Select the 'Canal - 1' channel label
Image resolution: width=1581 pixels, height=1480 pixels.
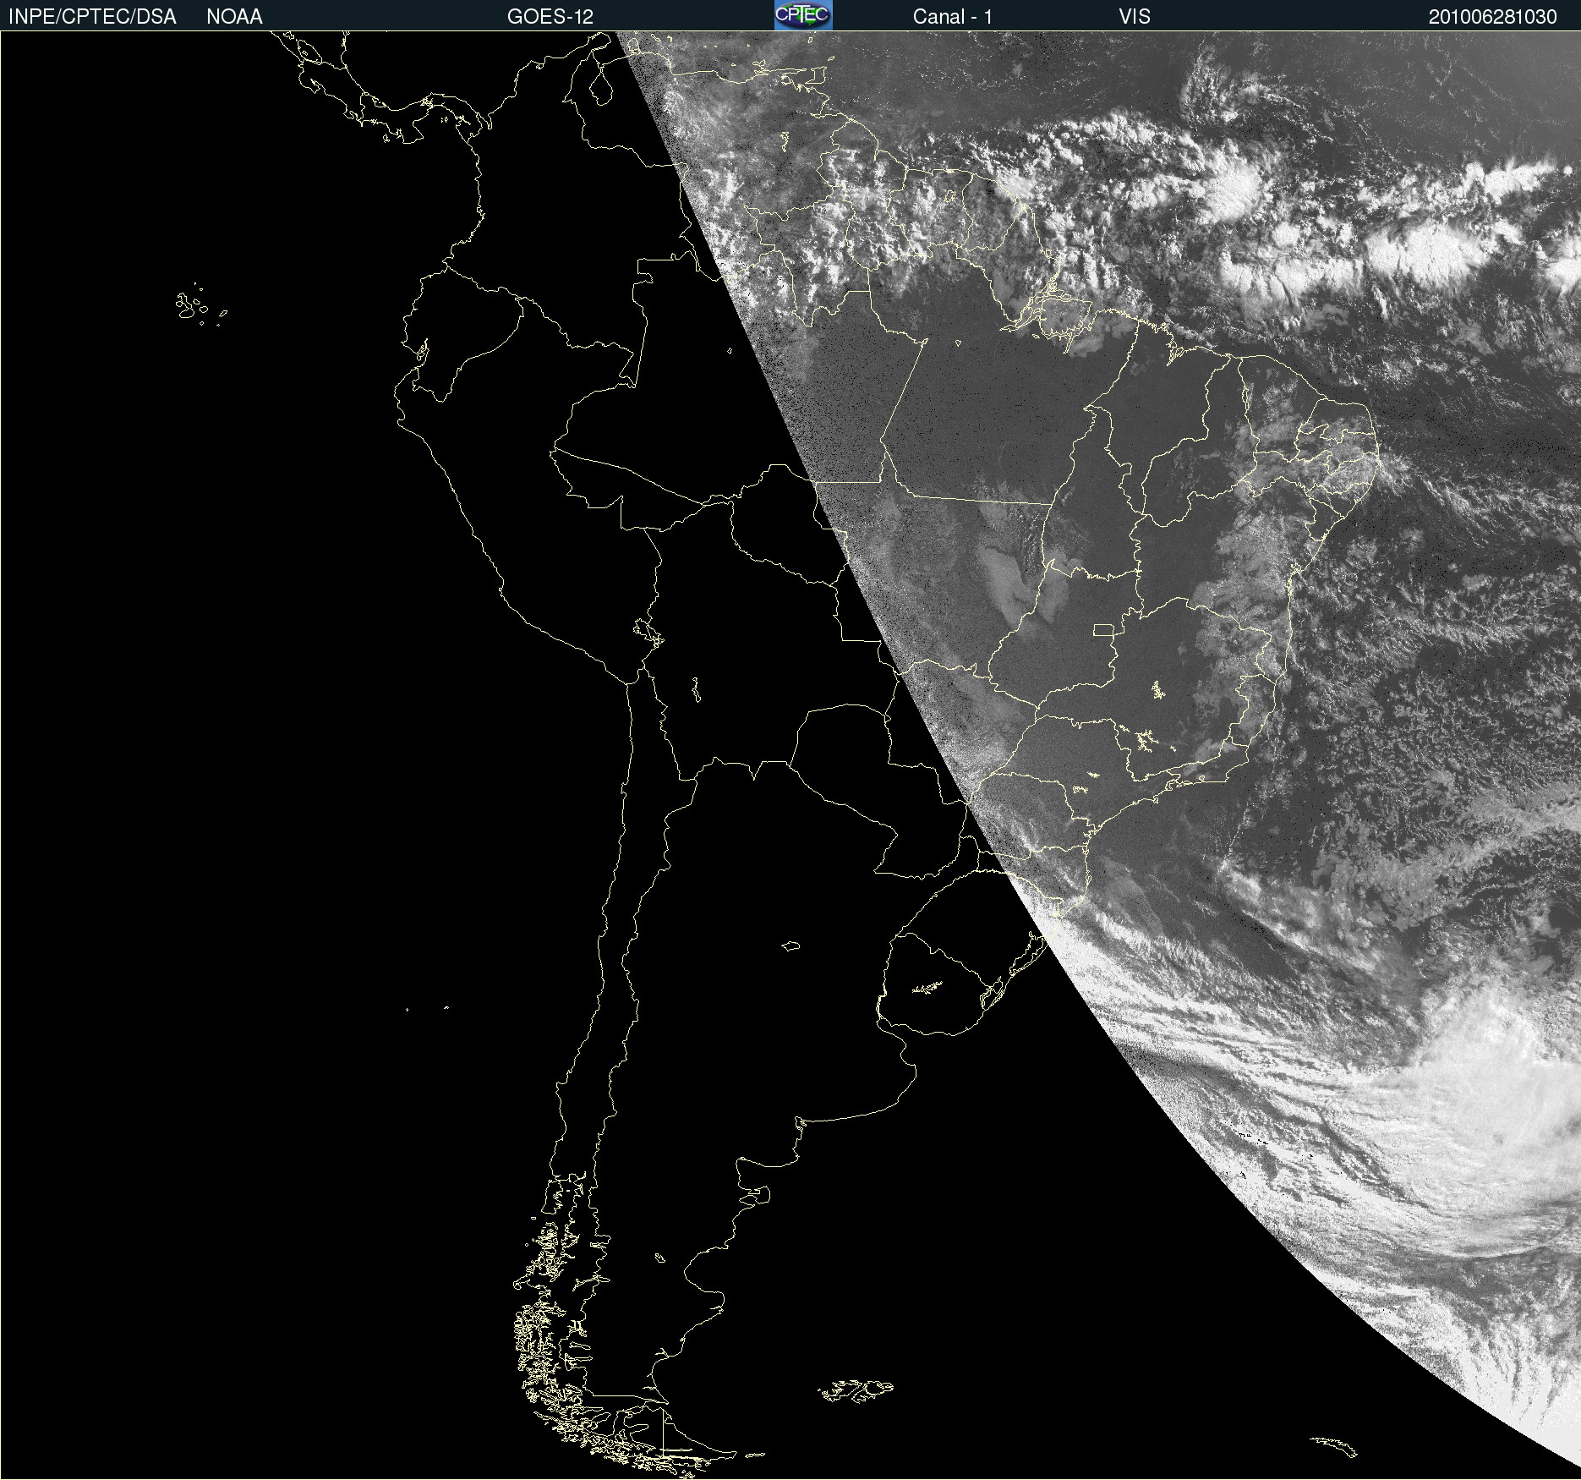tap(952, 17)
